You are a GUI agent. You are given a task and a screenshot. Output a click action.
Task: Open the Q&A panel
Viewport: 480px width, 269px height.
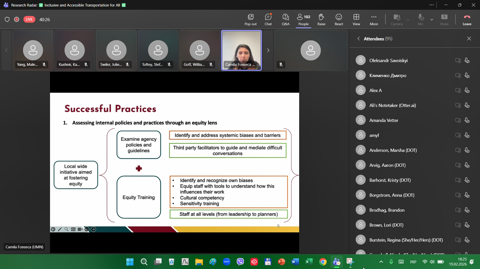pos(285,19)
